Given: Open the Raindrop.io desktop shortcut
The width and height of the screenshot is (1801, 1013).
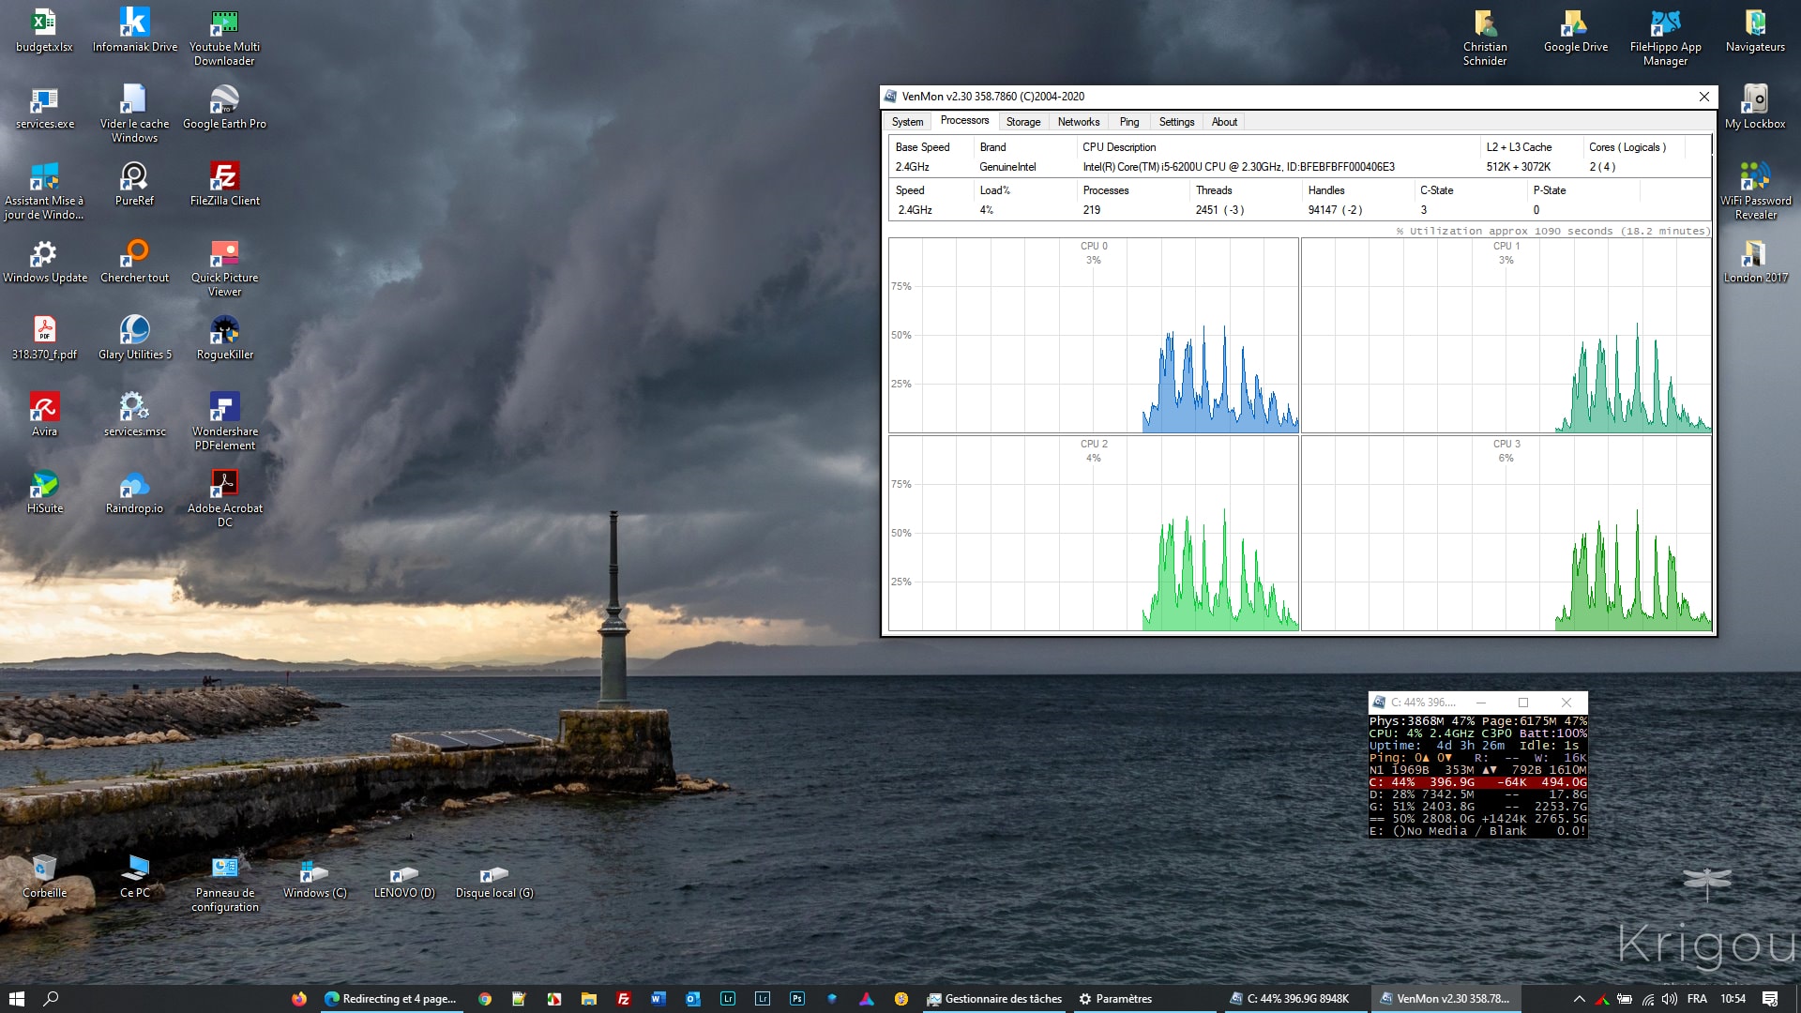Looking at the screenshot, I should [134, 491].
